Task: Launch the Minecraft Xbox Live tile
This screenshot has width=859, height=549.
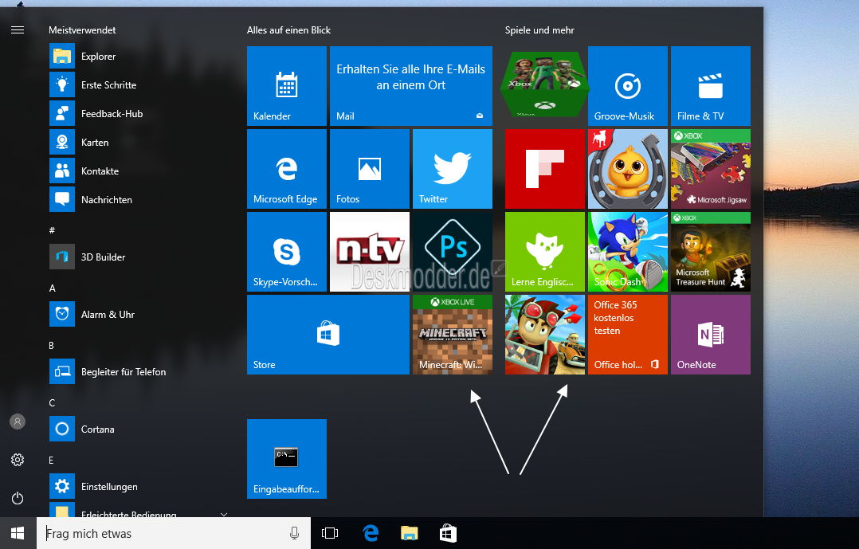Action: click(452, 335)
